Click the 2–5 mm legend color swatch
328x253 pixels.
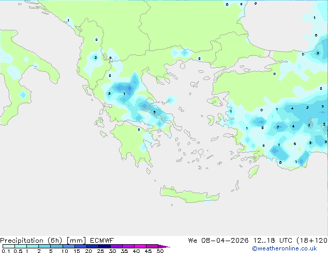45,246
